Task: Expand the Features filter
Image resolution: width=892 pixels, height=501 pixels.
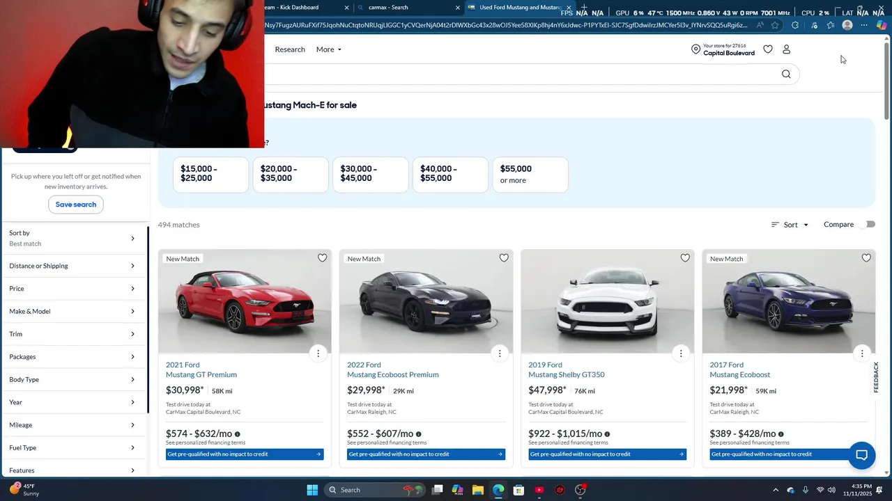Action: [72, 470]
